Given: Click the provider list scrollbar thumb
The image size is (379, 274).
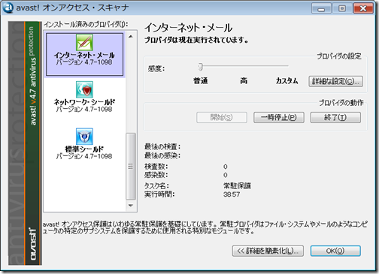Looking at the screenshot, I should (x=131, y=166).
